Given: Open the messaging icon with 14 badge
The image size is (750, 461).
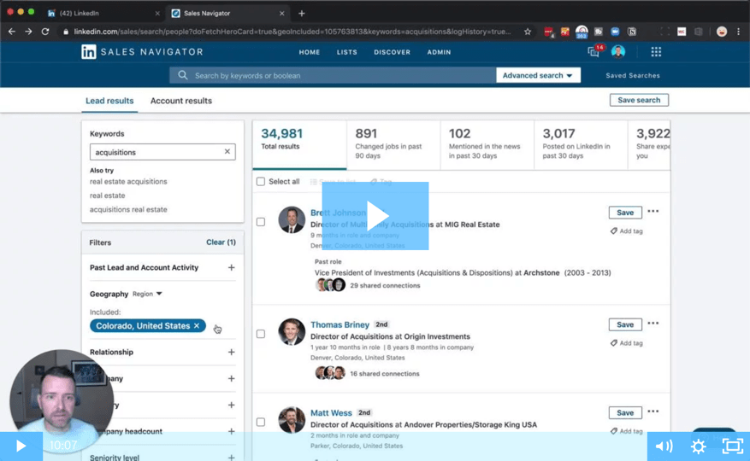Looking at the screenshot, I should (x=594, y=51).
